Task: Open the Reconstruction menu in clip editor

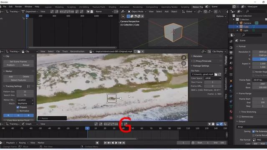Action: tap(77, 52)
